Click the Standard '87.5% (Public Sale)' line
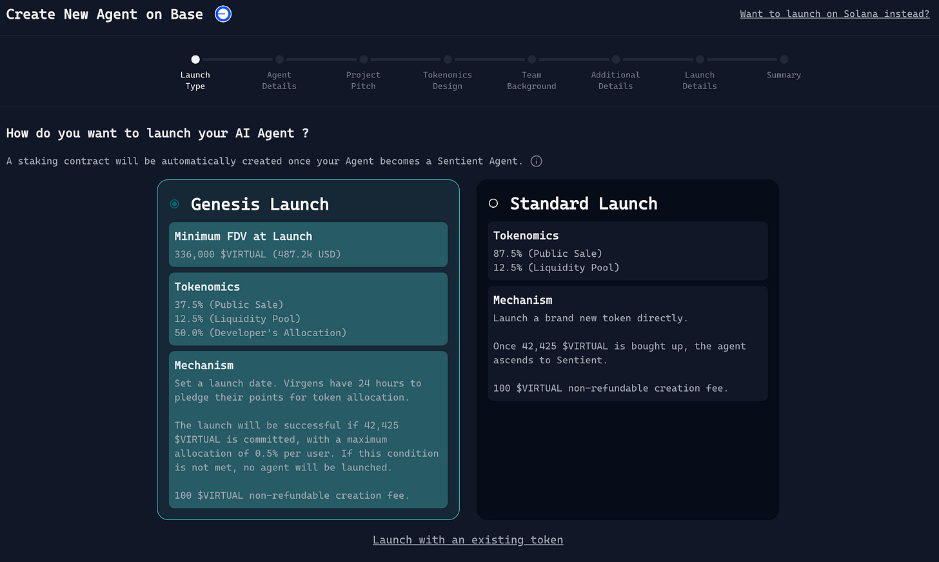Image resolution: width=939 pixels, height=562 pixels. (x=548, y=254)
